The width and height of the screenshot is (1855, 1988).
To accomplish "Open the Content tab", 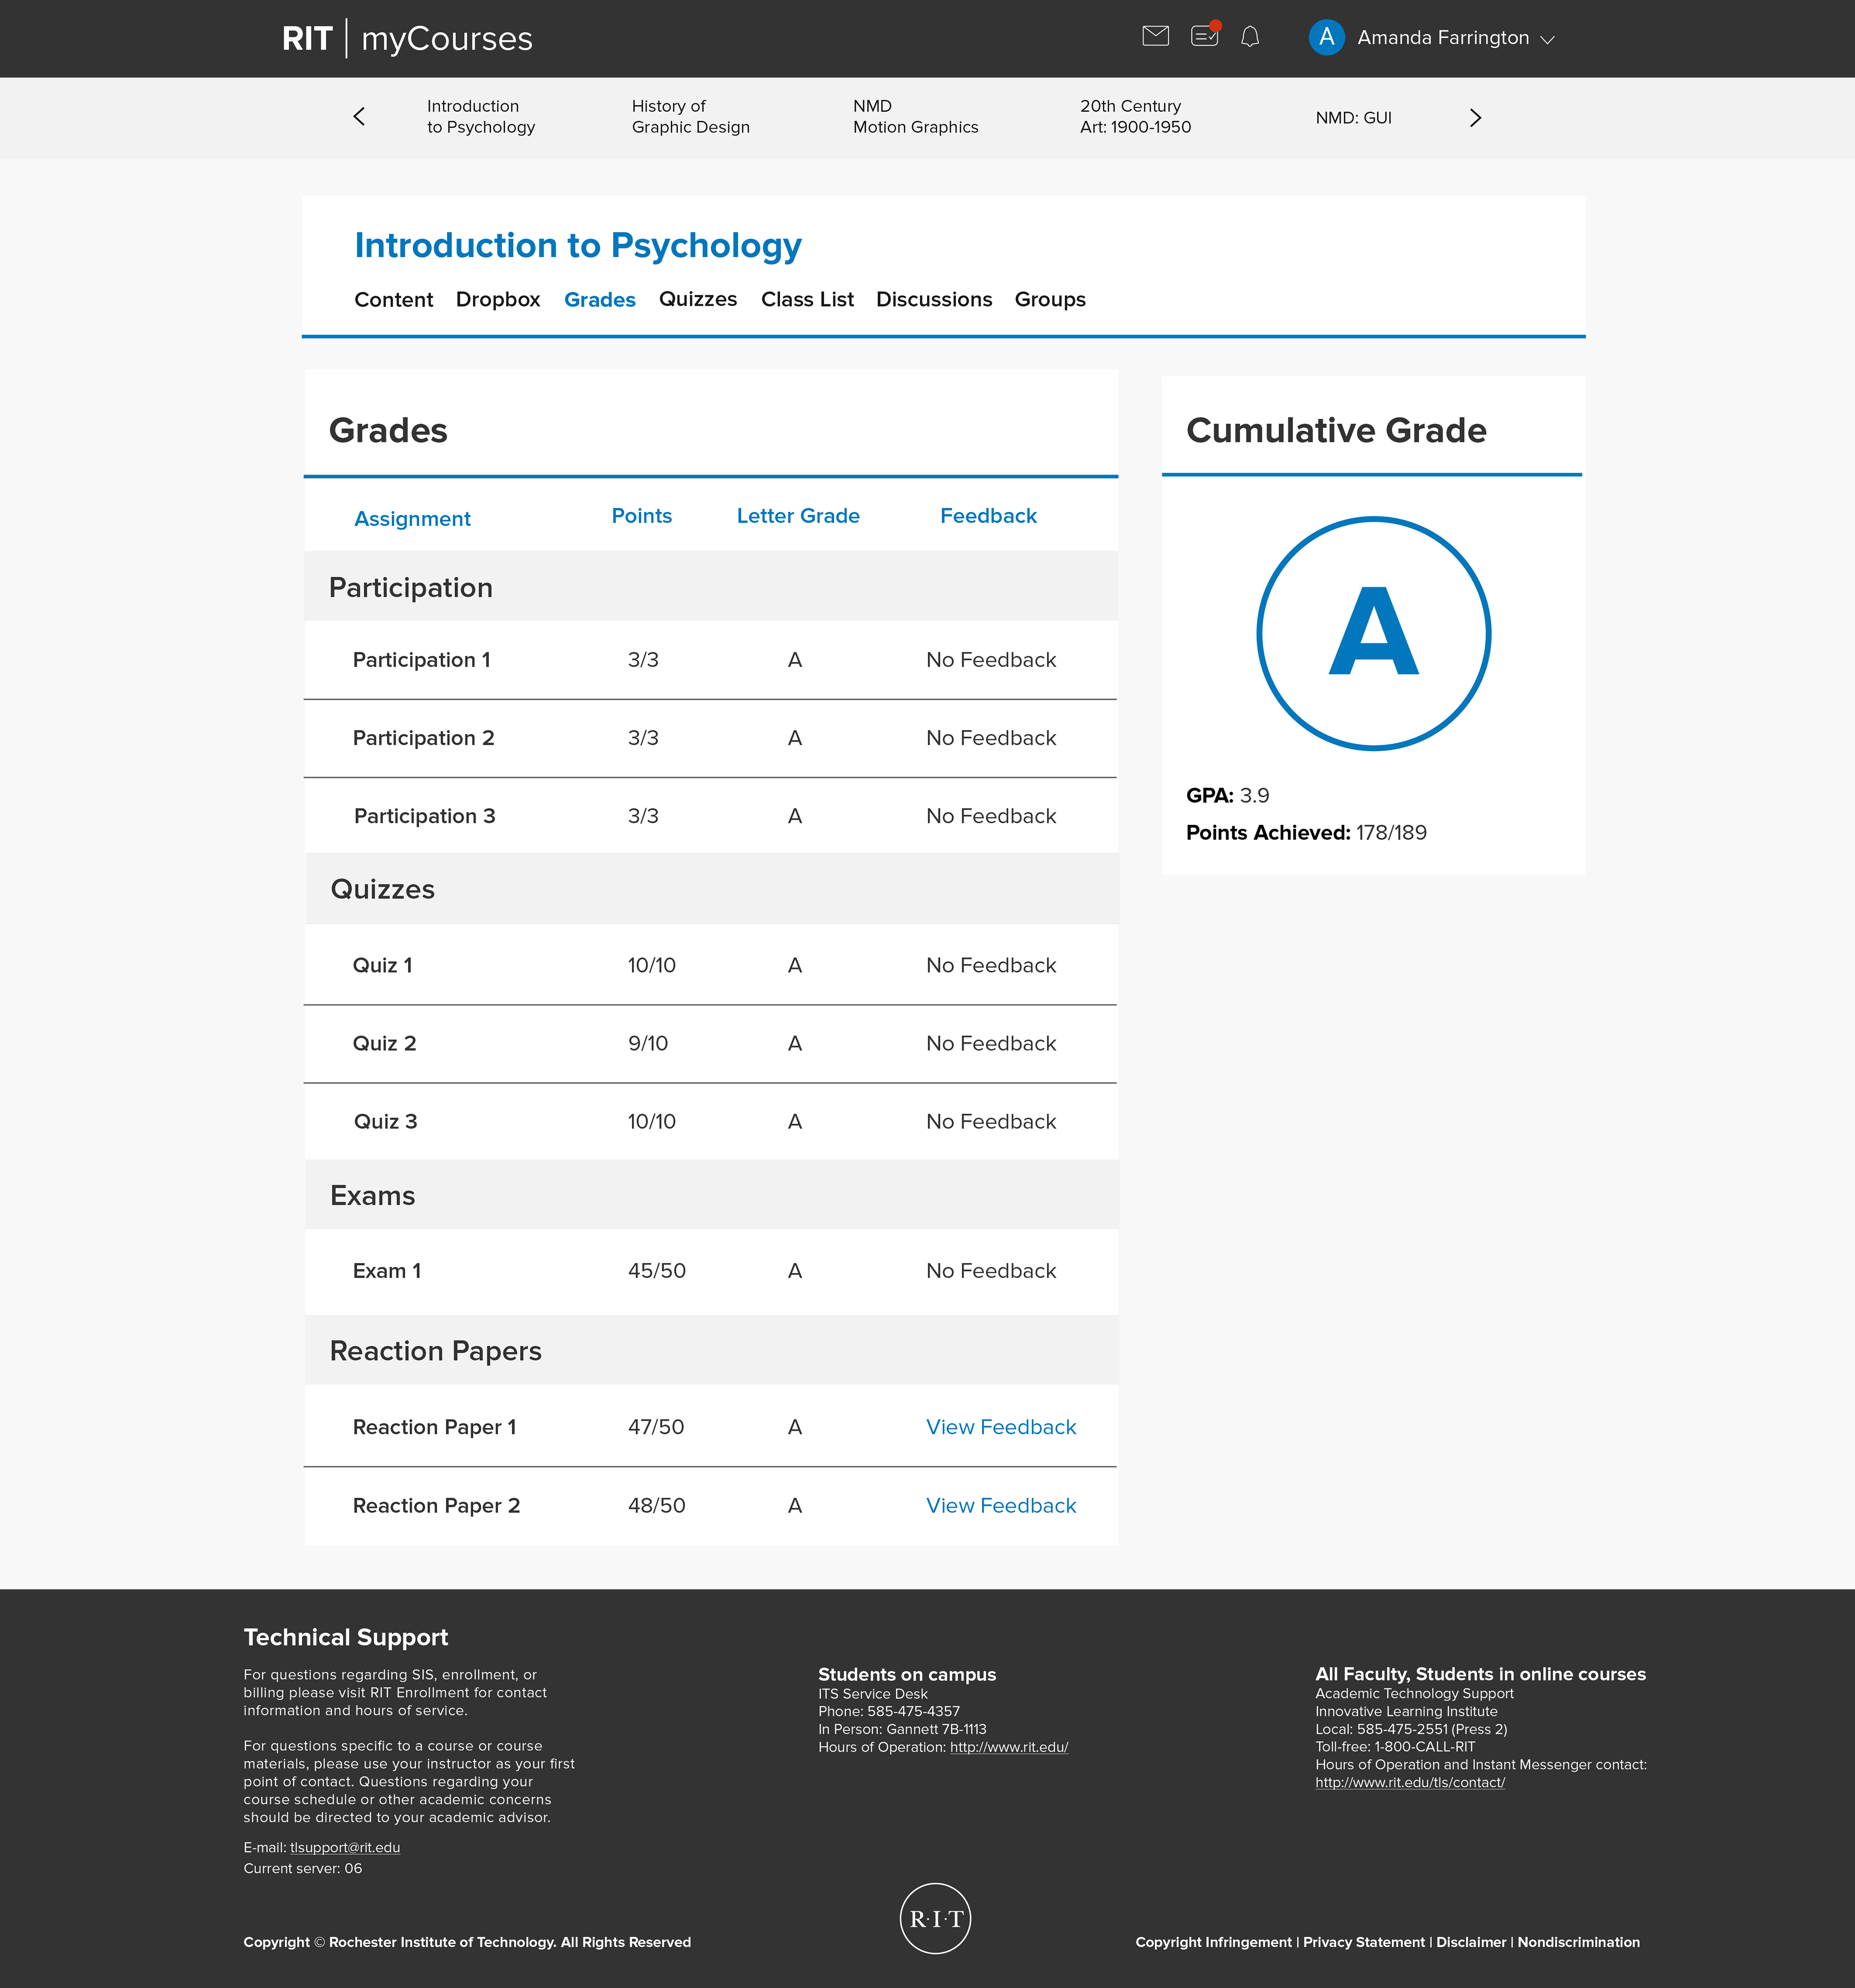I will (x=393, y=299).
